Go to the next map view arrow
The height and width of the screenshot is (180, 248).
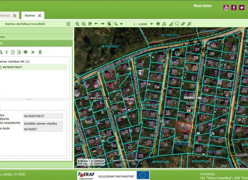102,24
